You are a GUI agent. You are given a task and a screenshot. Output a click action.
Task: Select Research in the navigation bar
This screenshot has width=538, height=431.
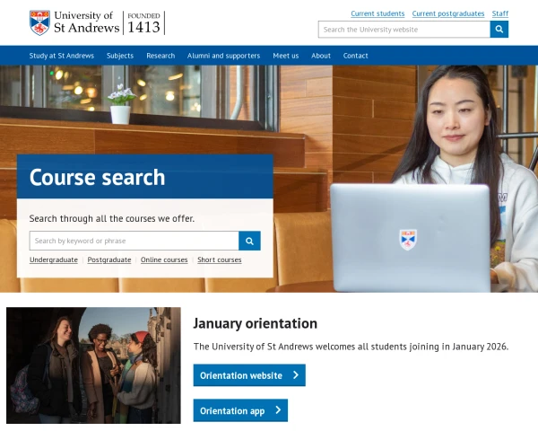tap(161, 56)
